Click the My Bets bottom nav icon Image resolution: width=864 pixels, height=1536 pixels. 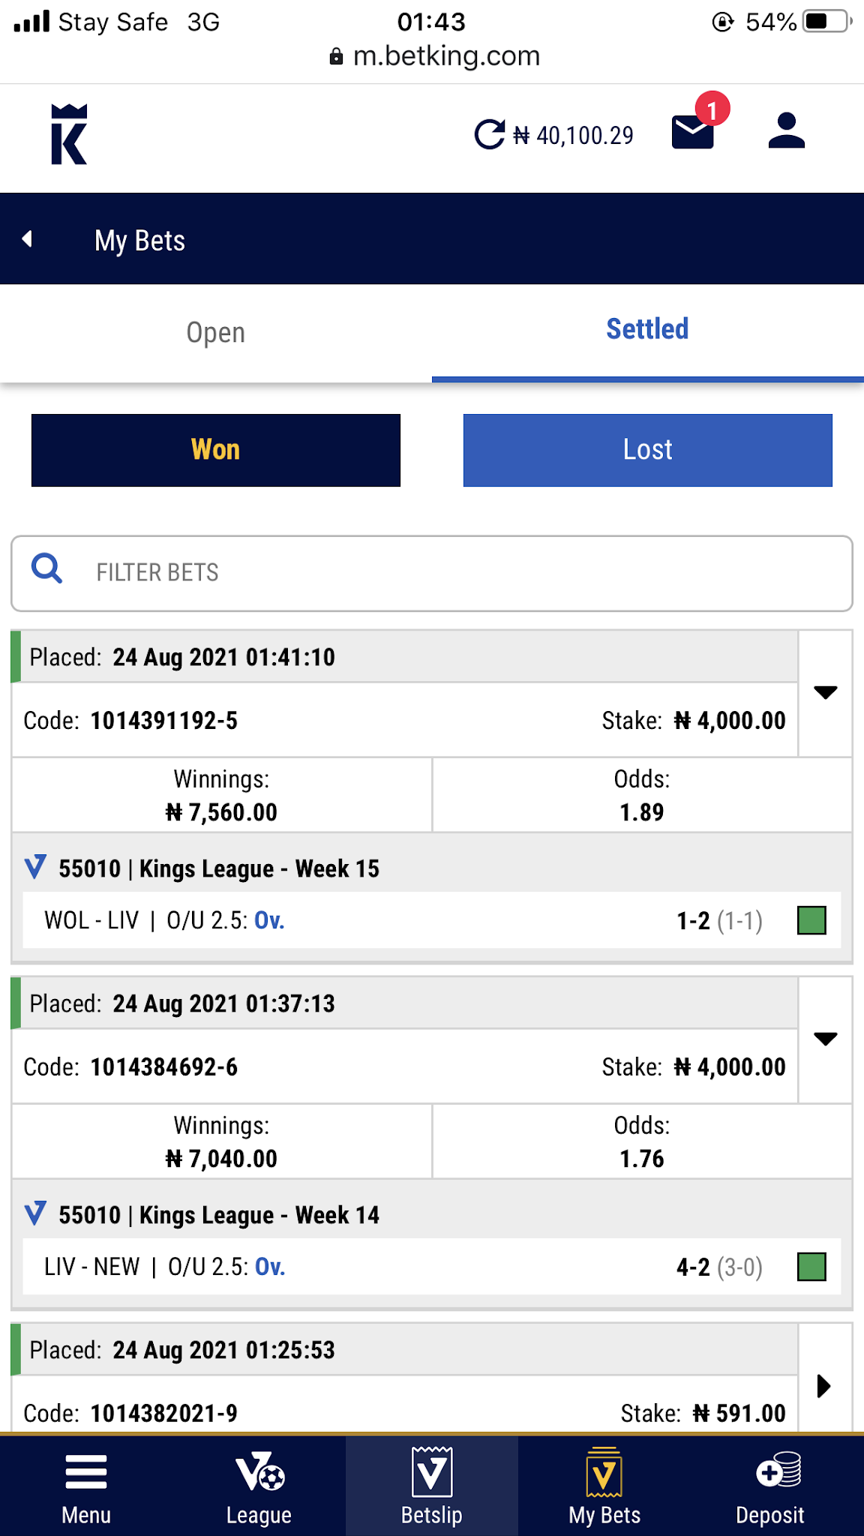coord(604,1471)
